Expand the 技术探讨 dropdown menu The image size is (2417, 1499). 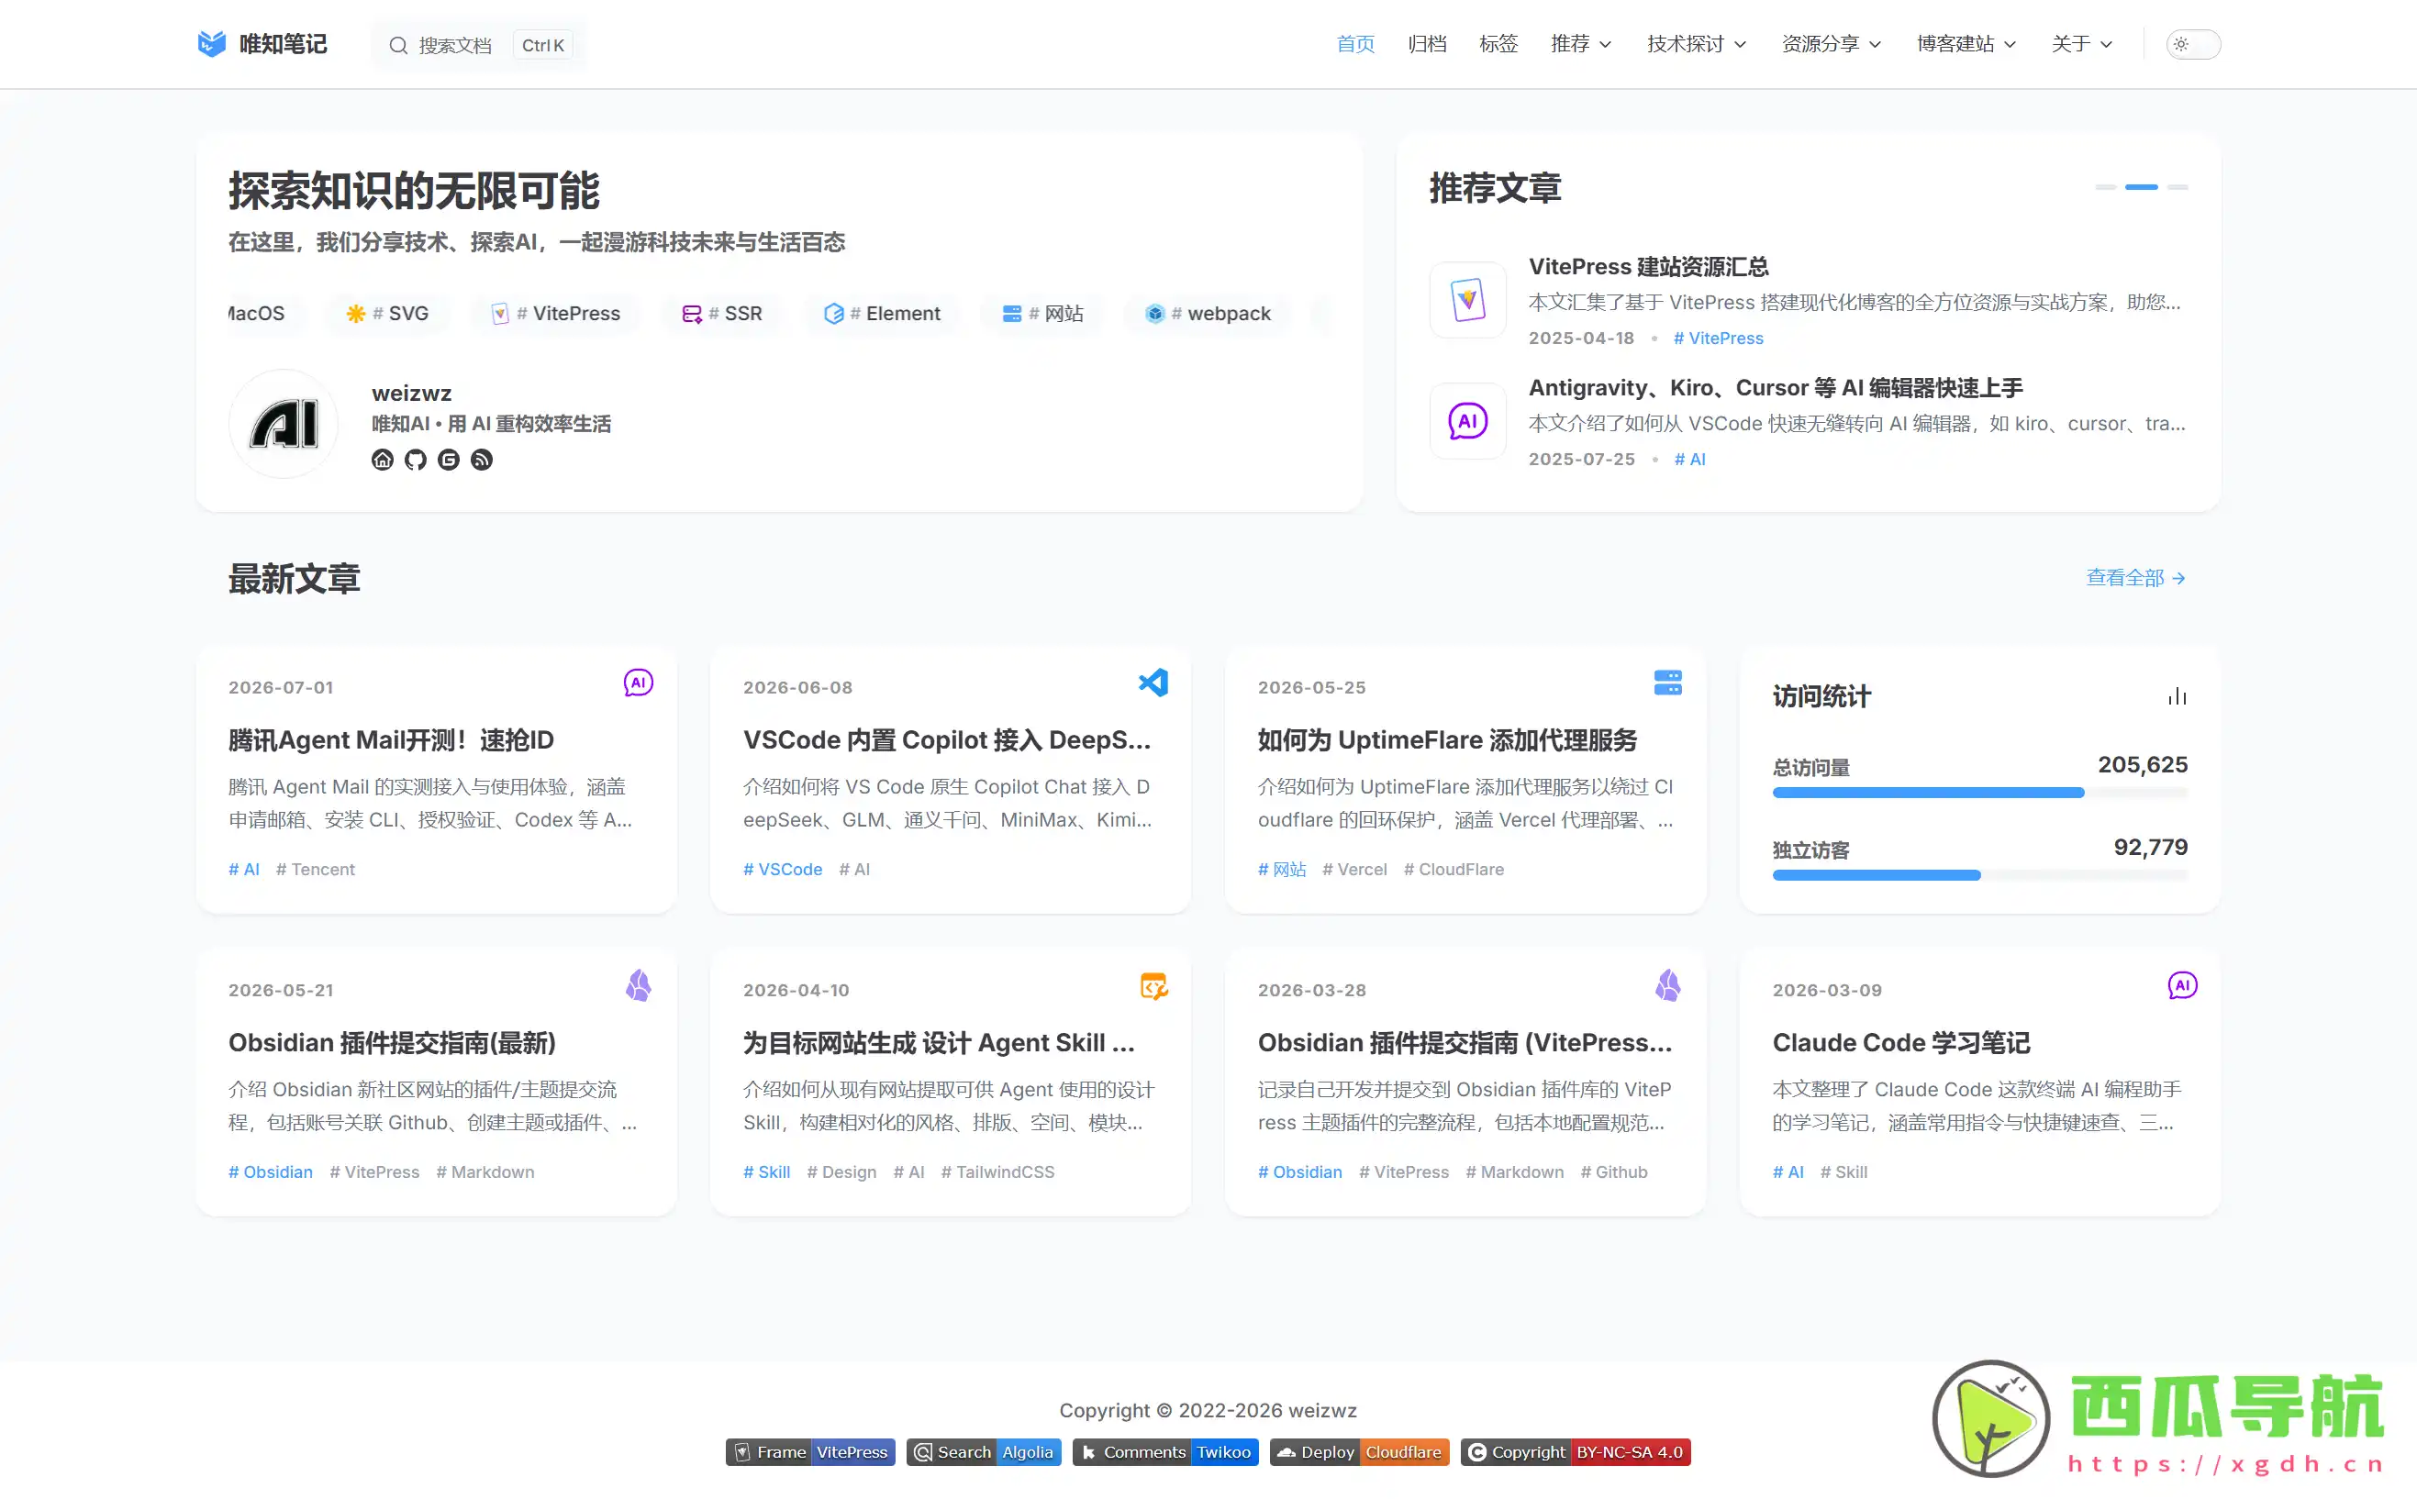point(1697,44)
